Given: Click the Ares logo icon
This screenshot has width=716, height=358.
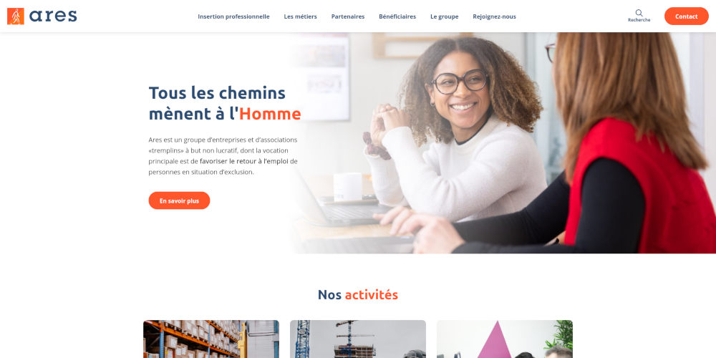Looking at the screenshot, I should (16, 16).
